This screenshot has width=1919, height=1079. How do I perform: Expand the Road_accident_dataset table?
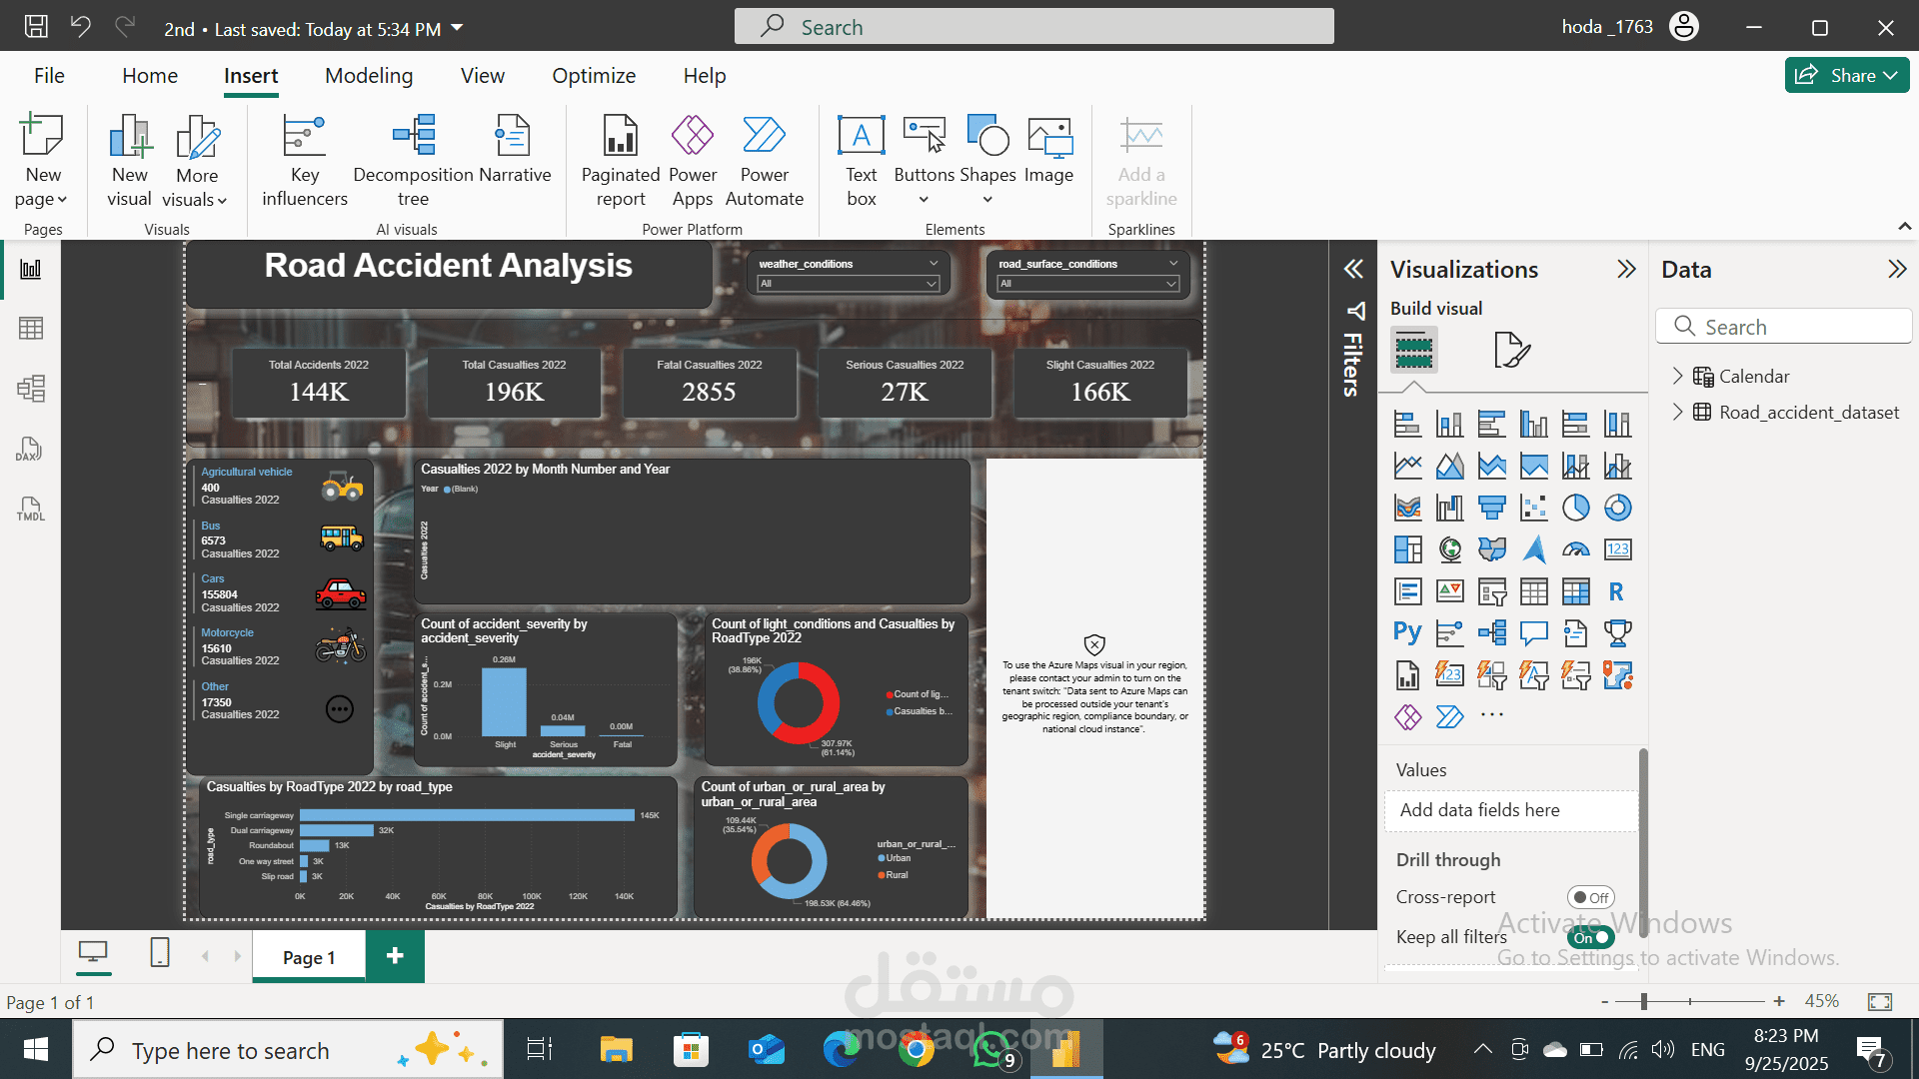1677,412
